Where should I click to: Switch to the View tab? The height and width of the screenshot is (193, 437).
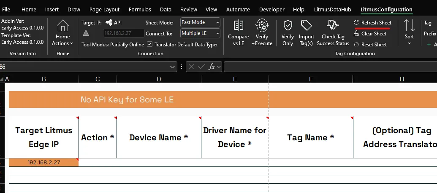coord(211,9)
